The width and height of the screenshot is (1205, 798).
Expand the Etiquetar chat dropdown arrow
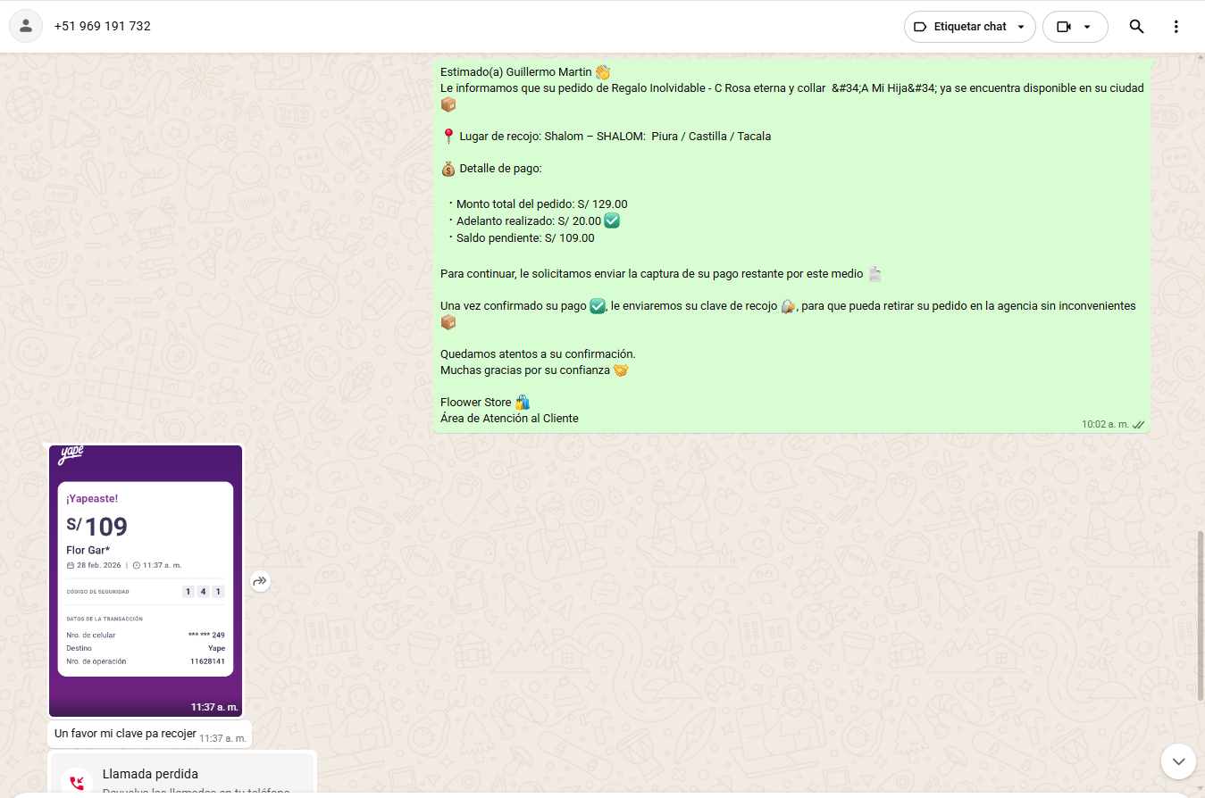1021,27
